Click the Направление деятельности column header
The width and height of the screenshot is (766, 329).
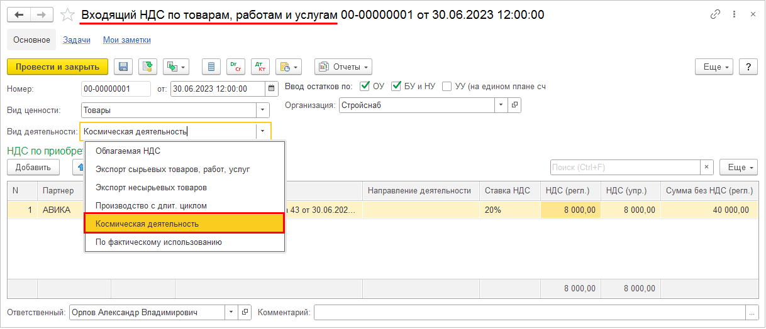click(420, 191)
